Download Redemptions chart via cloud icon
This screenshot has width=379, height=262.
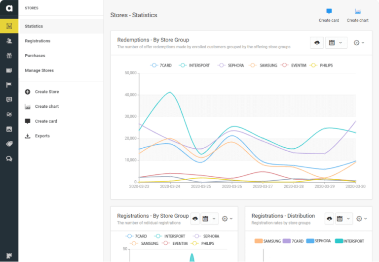coord(317,43)
